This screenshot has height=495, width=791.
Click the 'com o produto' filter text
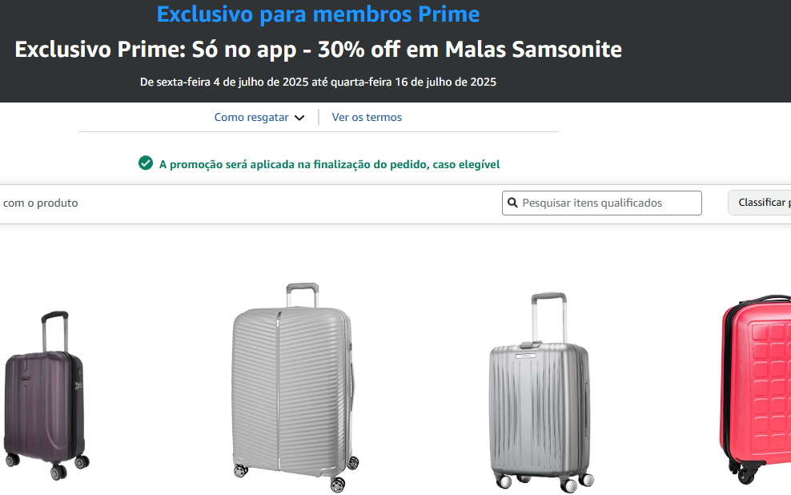pos(40,203)
